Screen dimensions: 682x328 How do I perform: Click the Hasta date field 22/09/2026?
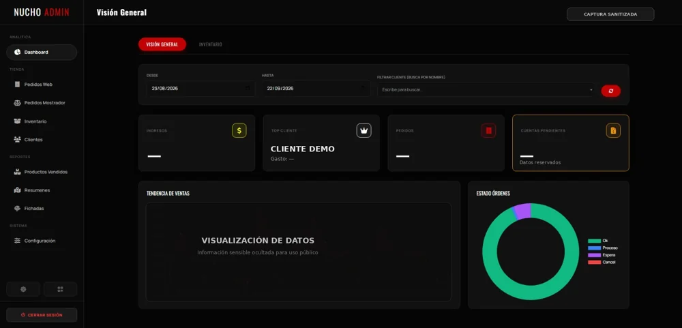[316, 89]
